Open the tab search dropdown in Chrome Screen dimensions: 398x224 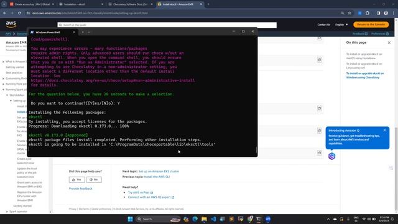point(4,4)
